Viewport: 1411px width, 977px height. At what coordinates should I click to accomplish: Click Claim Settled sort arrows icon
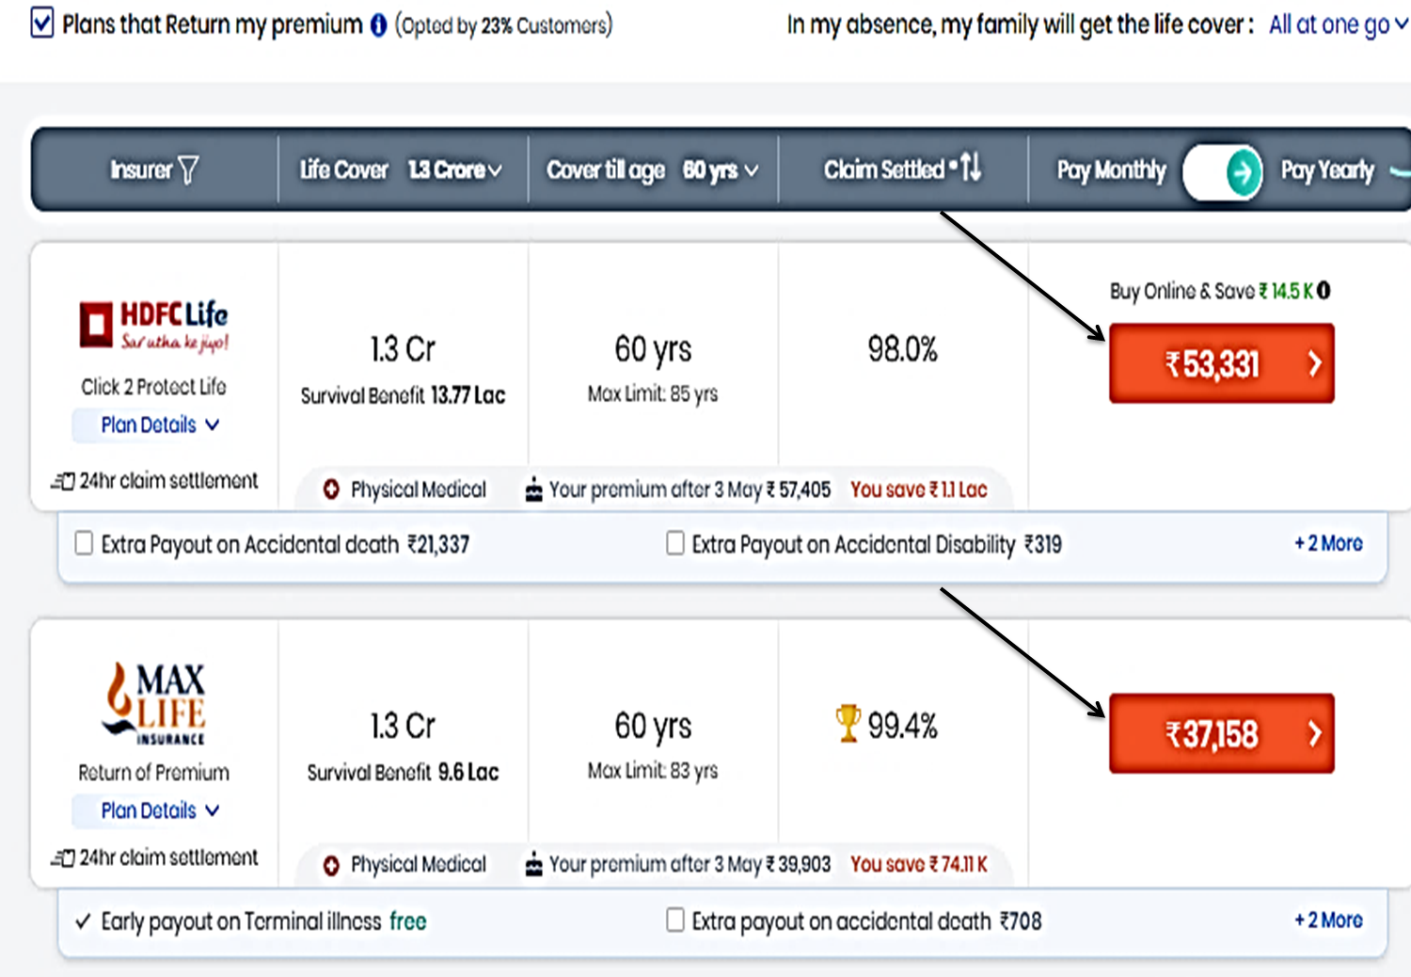971,168
